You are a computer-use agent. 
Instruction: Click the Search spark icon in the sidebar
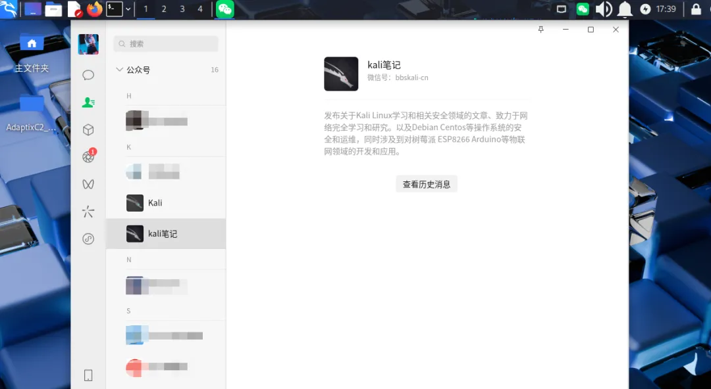(88, 212)
